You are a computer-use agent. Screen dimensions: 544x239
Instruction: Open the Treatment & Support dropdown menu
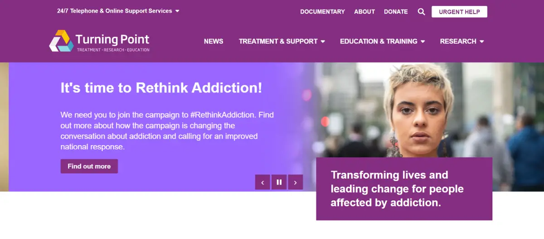click(x=282, y=41)
